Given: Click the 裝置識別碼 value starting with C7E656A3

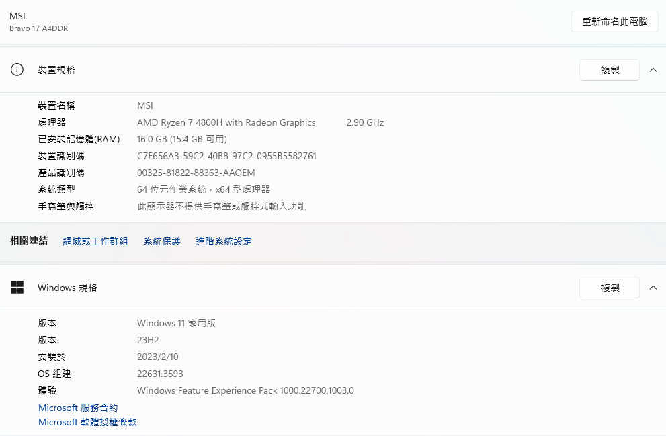Looking at the screenshot, I should coord(226,156).
